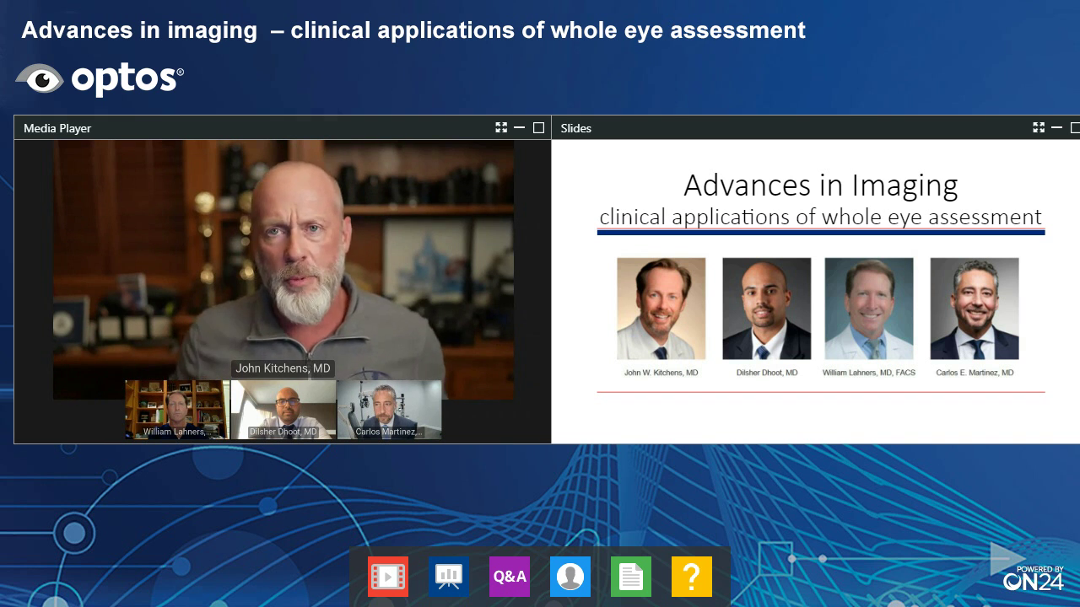1080x607 pixels.
Task: Open the Q&A panel icon
Action: [x=510, y=577]
